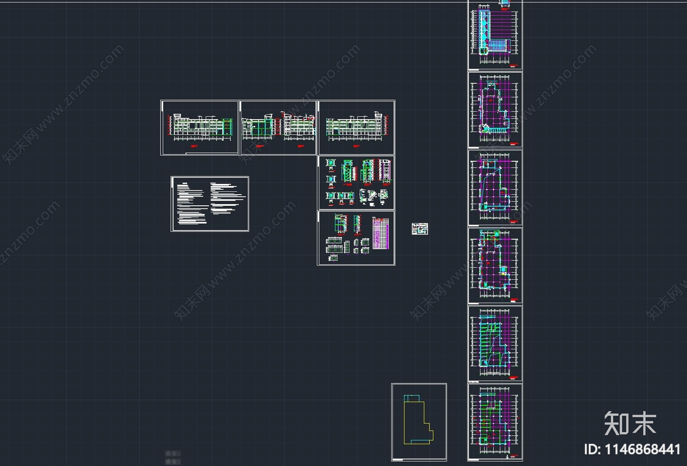Select the fourth floor plan sheet in the right column
The height and width of the screenshot is (466, 687).
(495, 266)
